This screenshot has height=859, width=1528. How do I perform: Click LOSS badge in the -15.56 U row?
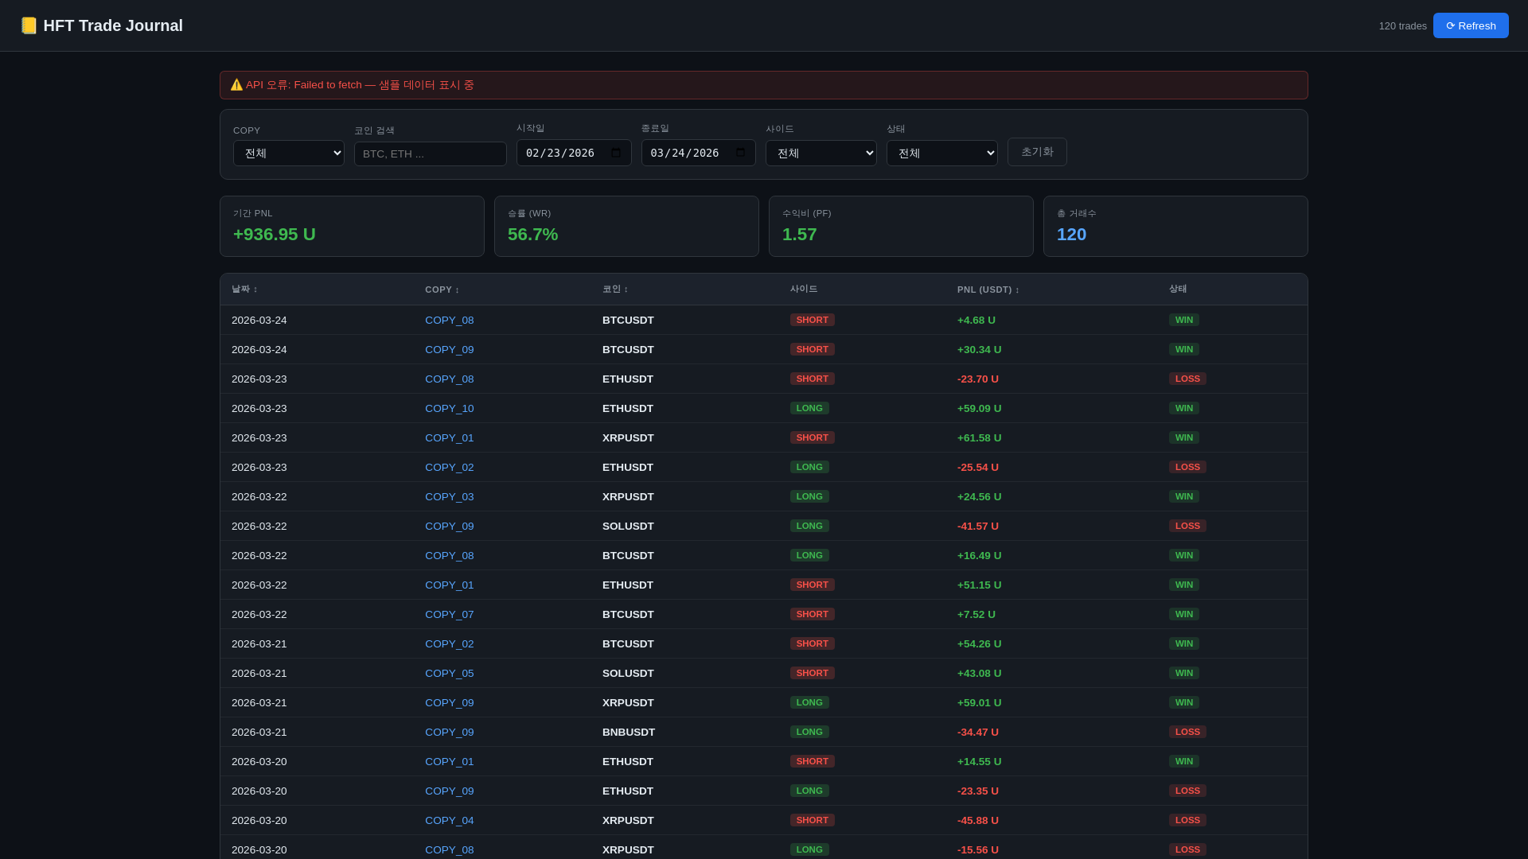coord(1187,849)
